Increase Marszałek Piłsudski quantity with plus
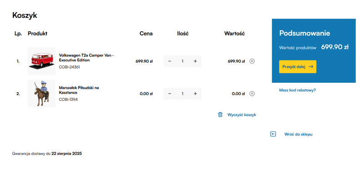 [195, 94]
